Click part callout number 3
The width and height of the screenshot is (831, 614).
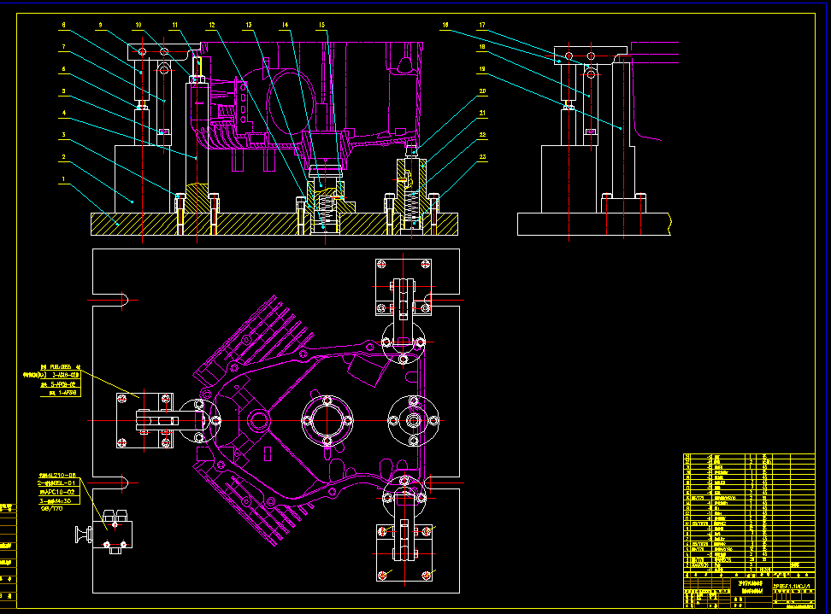(x=63, y=134)
